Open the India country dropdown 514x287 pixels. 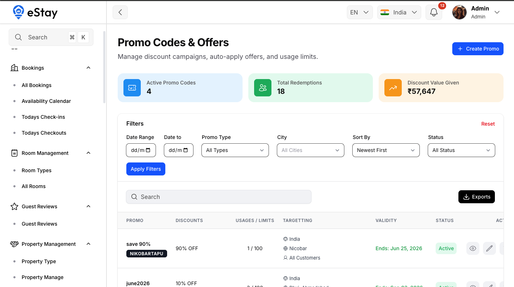click(399, 12)
